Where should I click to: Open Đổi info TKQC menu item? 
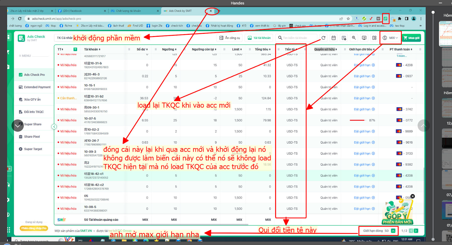pyautogui.click(x=34, y=112)
